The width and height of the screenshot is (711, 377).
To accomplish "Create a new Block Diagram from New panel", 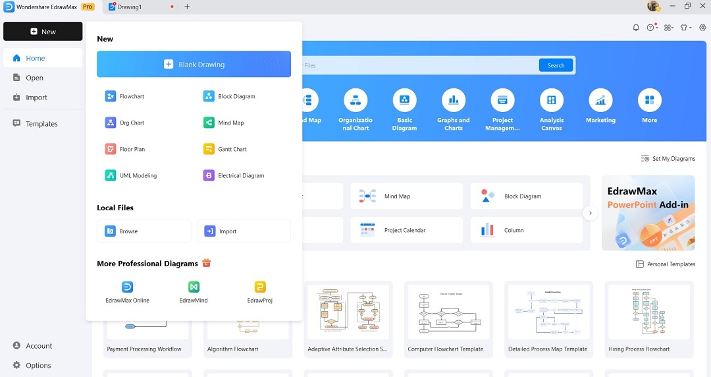I will 229,96.
